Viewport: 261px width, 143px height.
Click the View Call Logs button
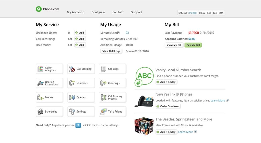click(x=111, y=51)
